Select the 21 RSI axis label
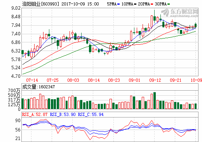This screenshot has width=202, height=142. click(x=18, y=138)
